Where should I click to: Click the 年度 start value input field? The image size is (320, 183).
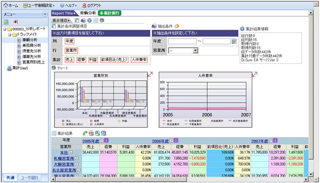tap(182, 41)
